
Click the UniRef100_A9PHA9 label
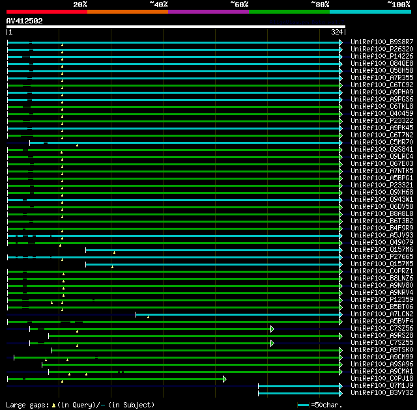pyautogui.click(x=382, y=92)
